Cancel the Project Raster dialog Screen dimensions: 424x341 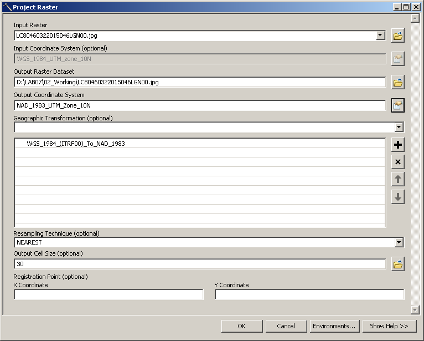(286, 326)
